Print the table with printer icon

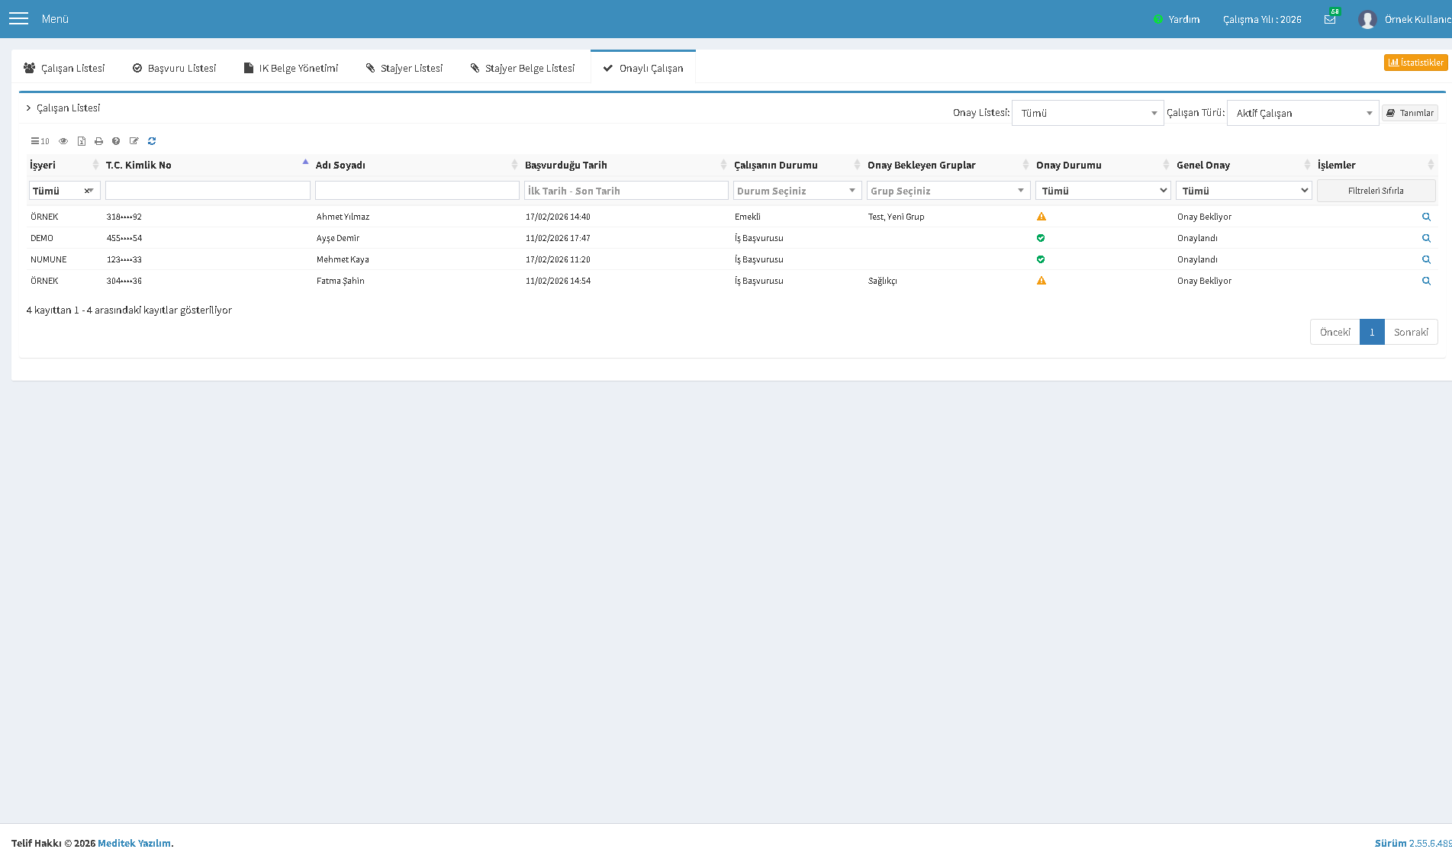[98, 141]
